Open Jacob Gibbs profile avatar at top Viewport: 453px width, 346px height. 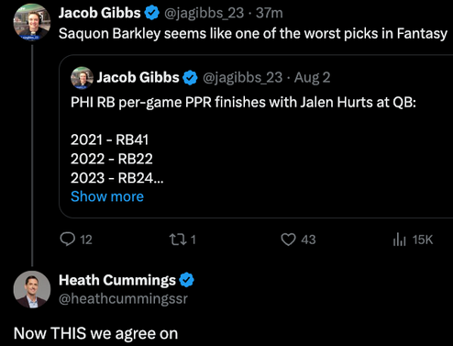[32, 22]
